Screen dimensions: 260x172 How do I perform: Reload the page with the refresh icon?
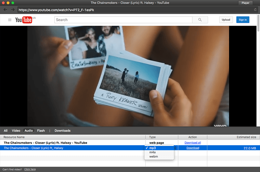(255, 10)
